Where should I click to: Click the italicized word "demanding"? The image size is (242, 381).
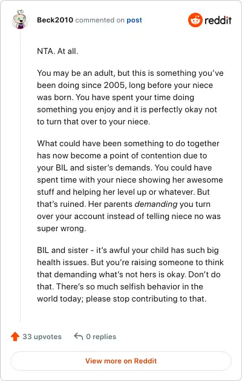coord(156,204)
